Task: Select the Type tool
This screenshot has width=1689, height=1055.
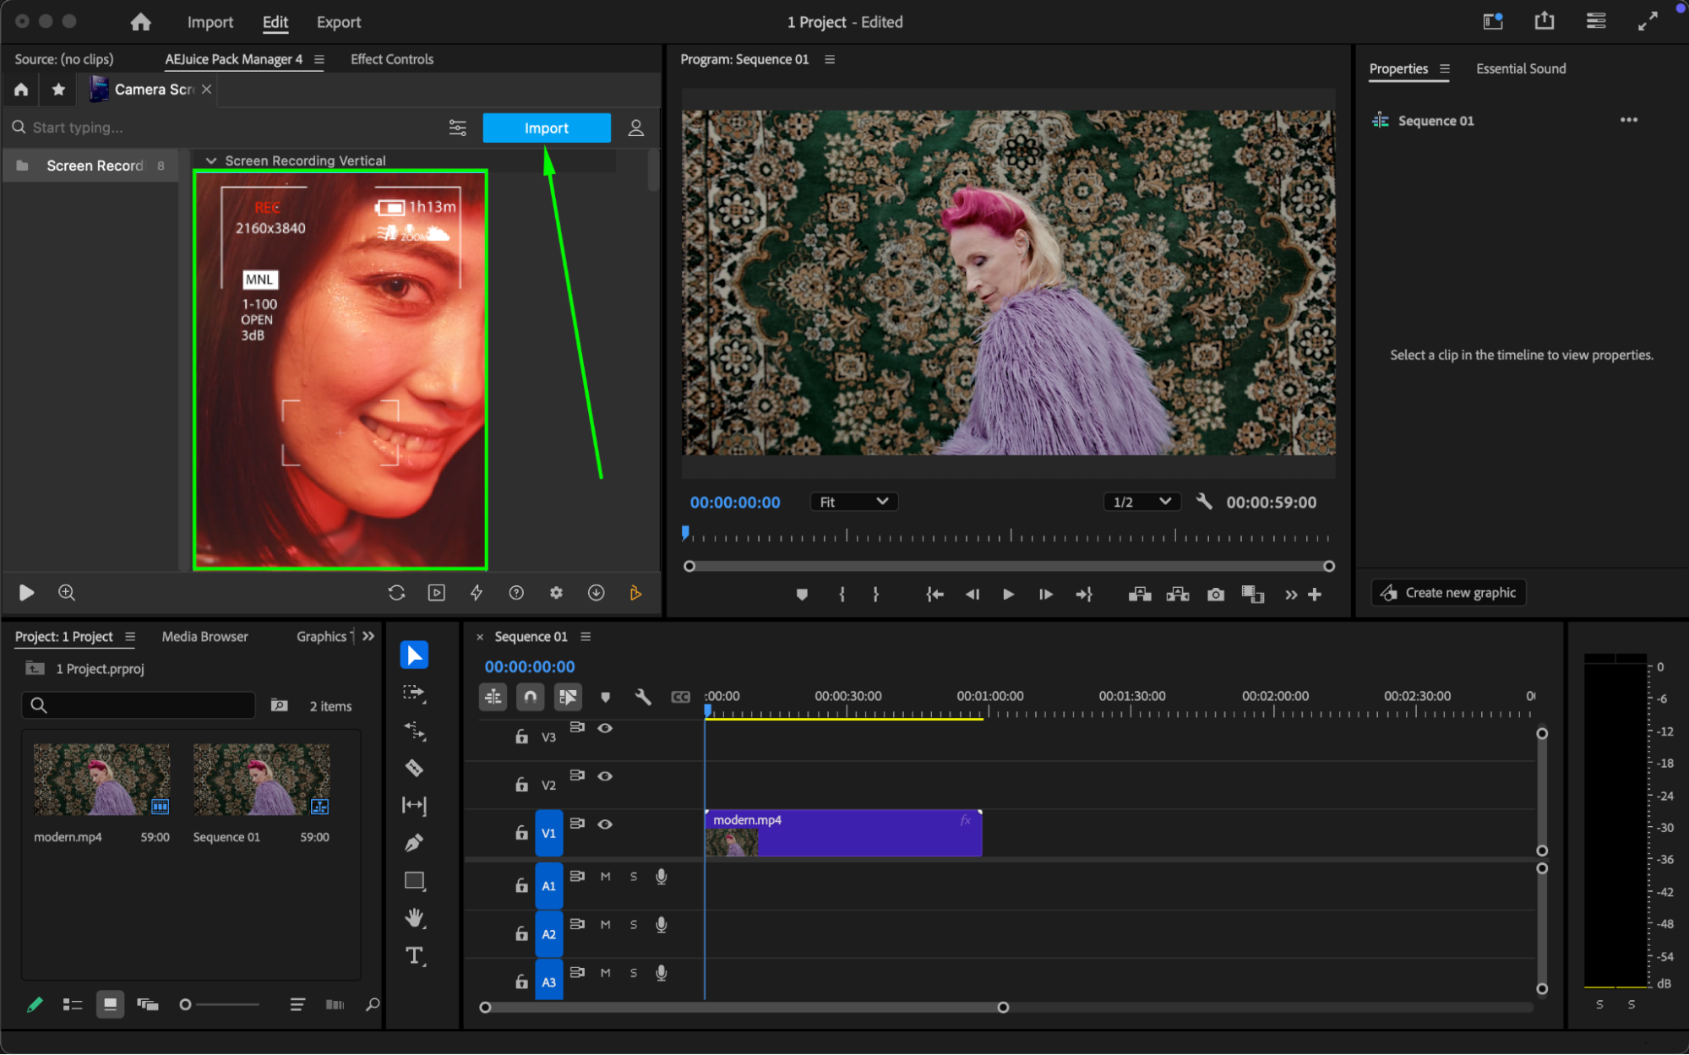Action: [414, 955]
